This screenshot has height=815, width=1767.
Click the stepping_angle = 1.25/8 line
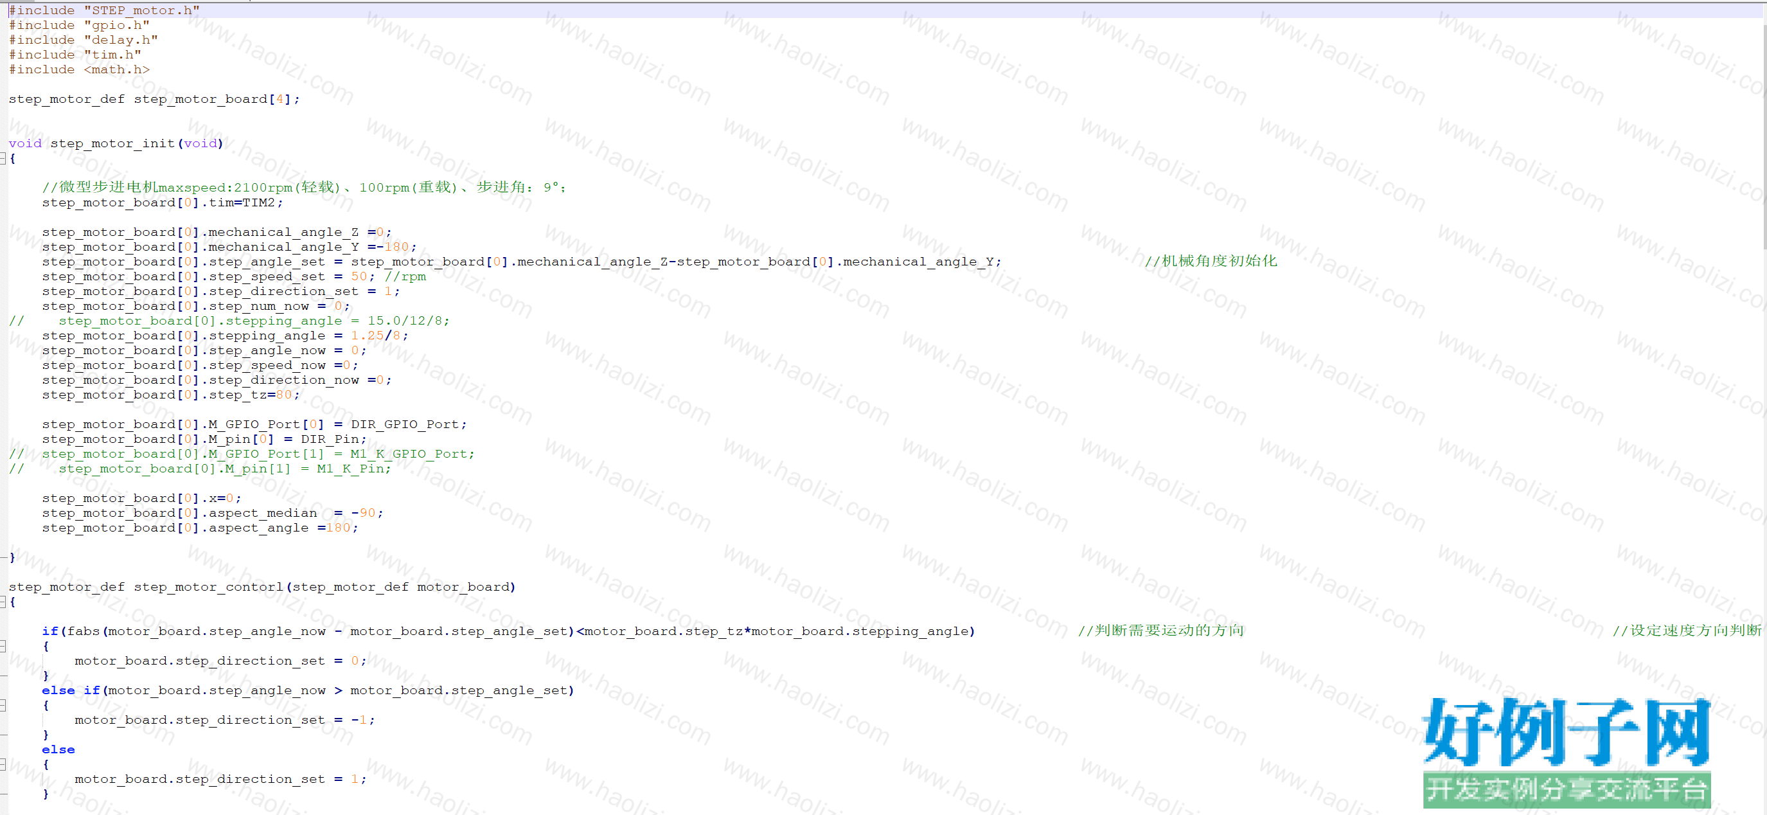pyautogui.click(x=225, y=336)
